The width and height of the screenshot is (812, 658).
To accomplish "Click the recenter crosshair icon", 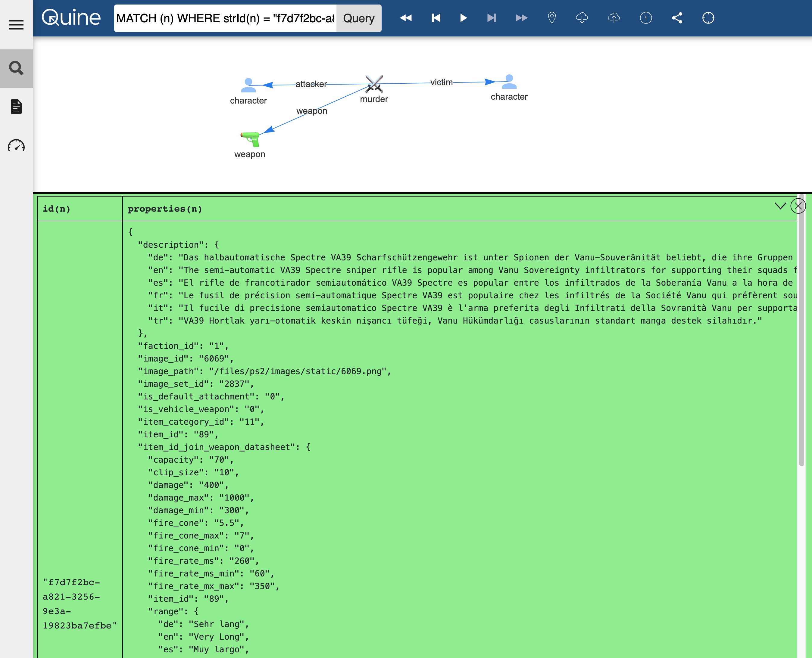I will click(708, 18).
